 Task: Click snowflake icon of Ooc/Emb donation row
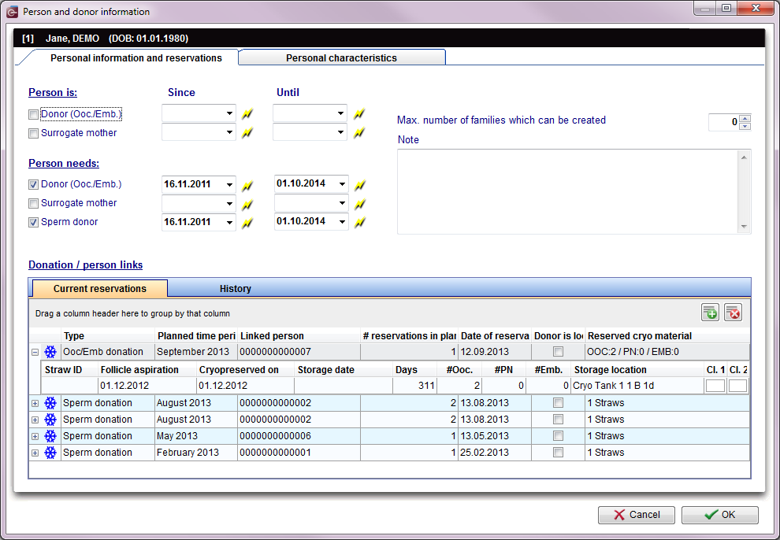tap(50, 352)
